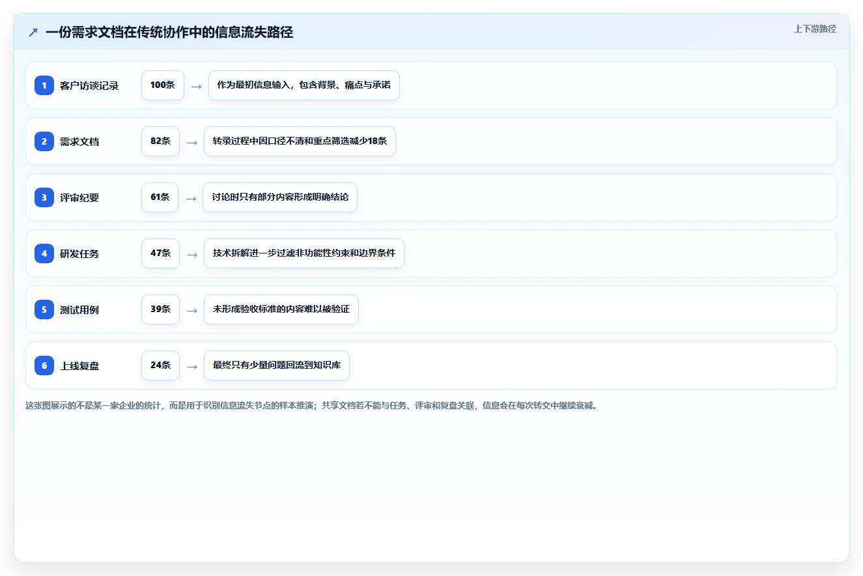Click the 上下游路径 label
863x576 pixels.
(815, 29)
